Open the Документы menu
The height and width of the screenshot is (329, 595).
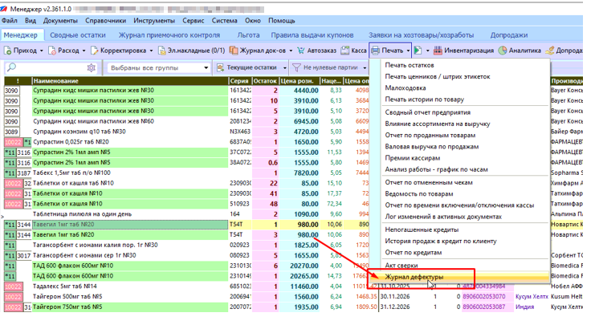pos(60,21)
